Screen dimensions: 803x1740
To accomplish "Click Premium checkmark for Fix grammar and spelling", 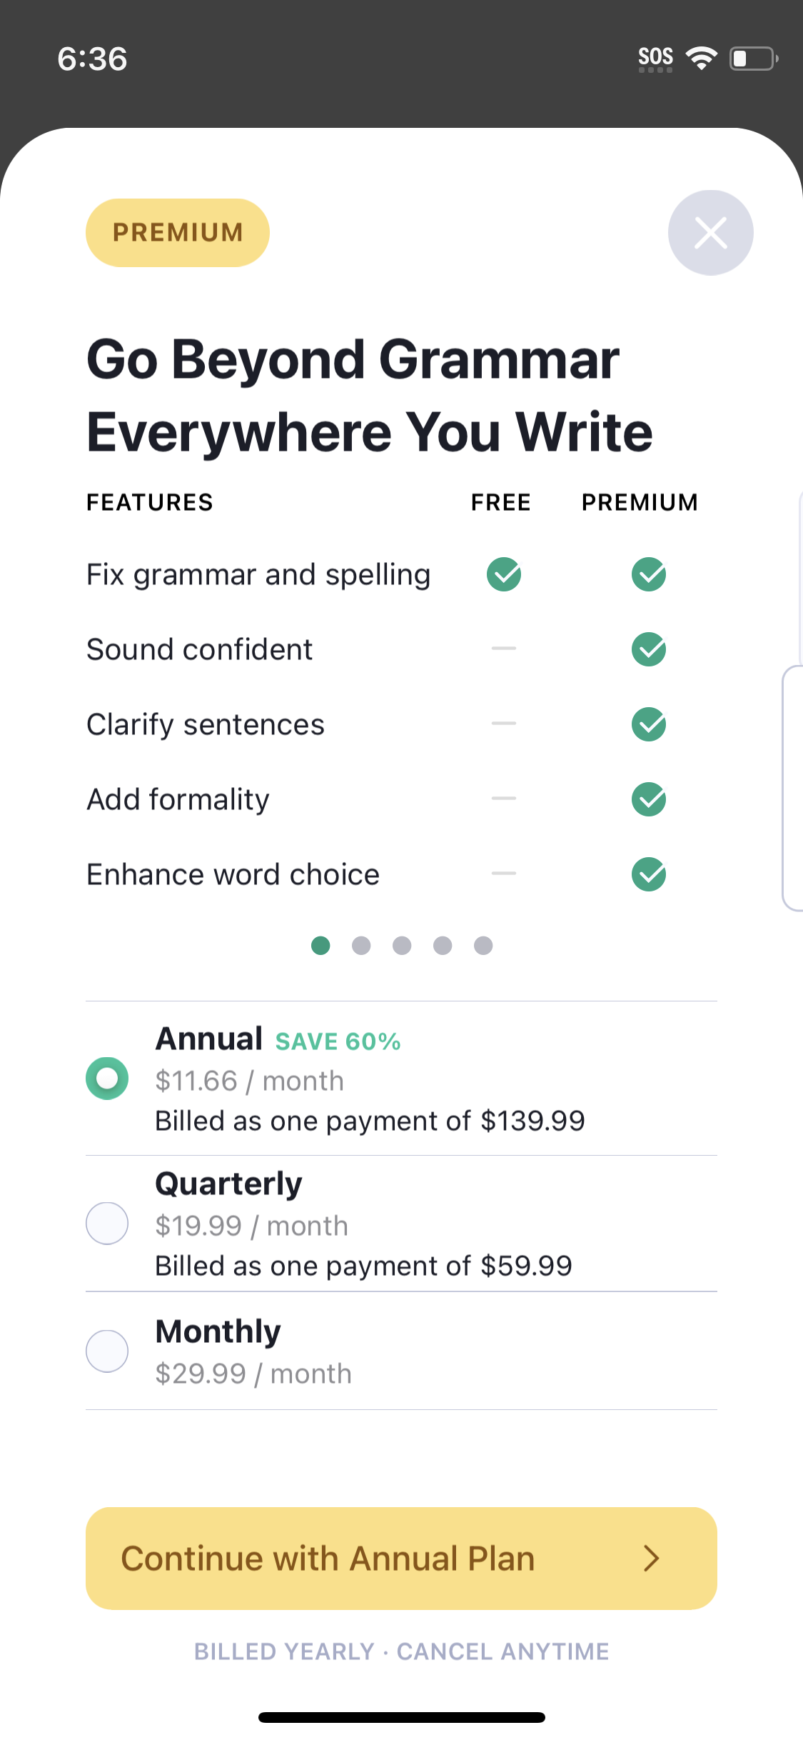I will click(x=648, y=574).
